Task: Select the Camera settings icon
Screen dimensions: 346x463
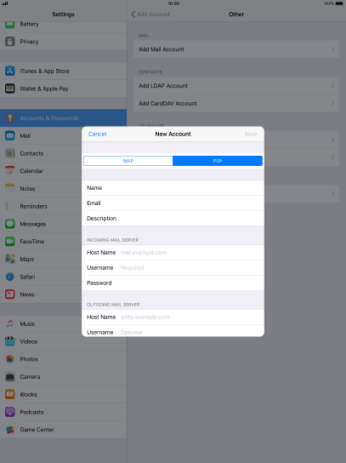Action: coord(9,376)
